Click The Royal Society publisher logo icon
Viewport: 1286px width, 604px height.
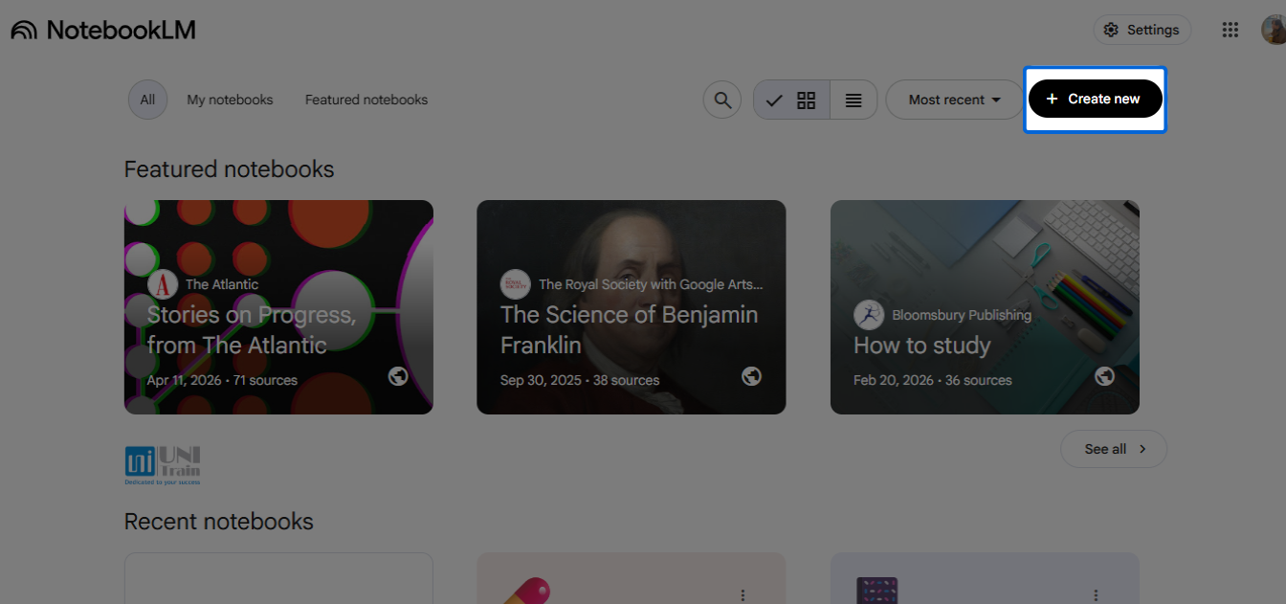click(x=515, y=284)
